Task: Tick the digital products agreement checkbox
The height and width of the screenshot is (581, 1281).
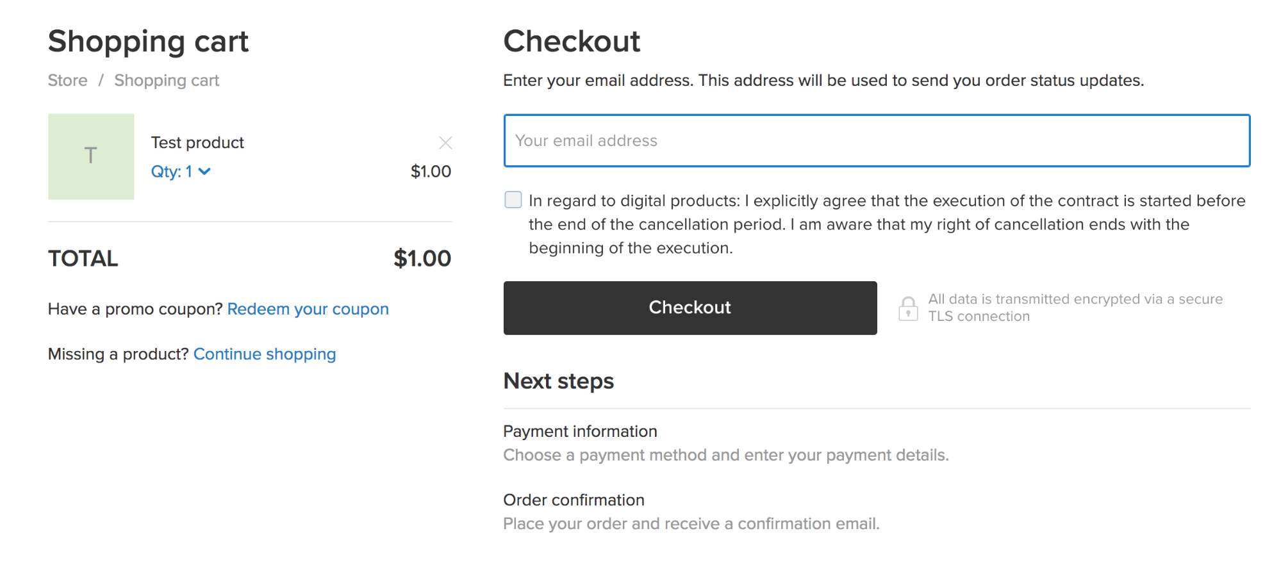Action: click(x=513, y=200)
